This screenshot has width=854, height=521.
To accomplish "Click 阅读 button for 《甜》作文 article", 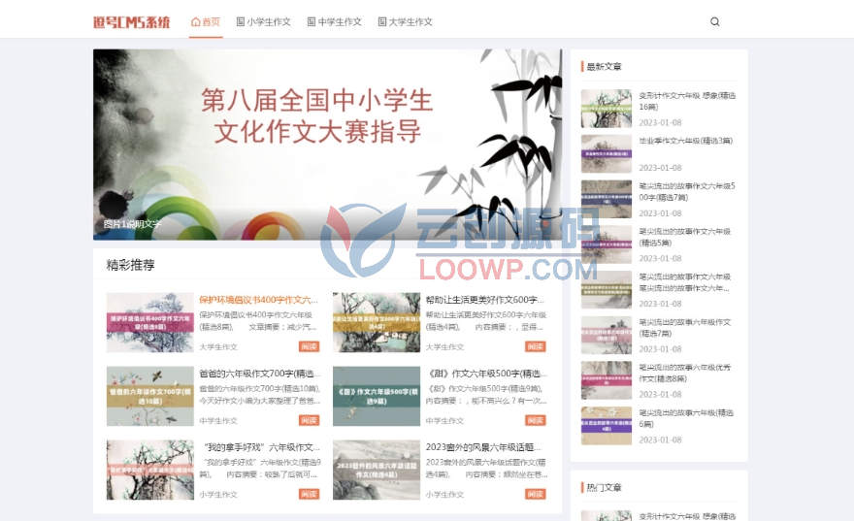I will click(x=536, y=420).
